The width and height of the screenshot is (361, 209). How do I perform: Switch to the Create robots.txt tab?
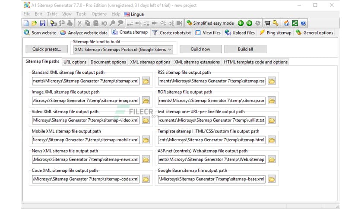[x=172, y=33]
